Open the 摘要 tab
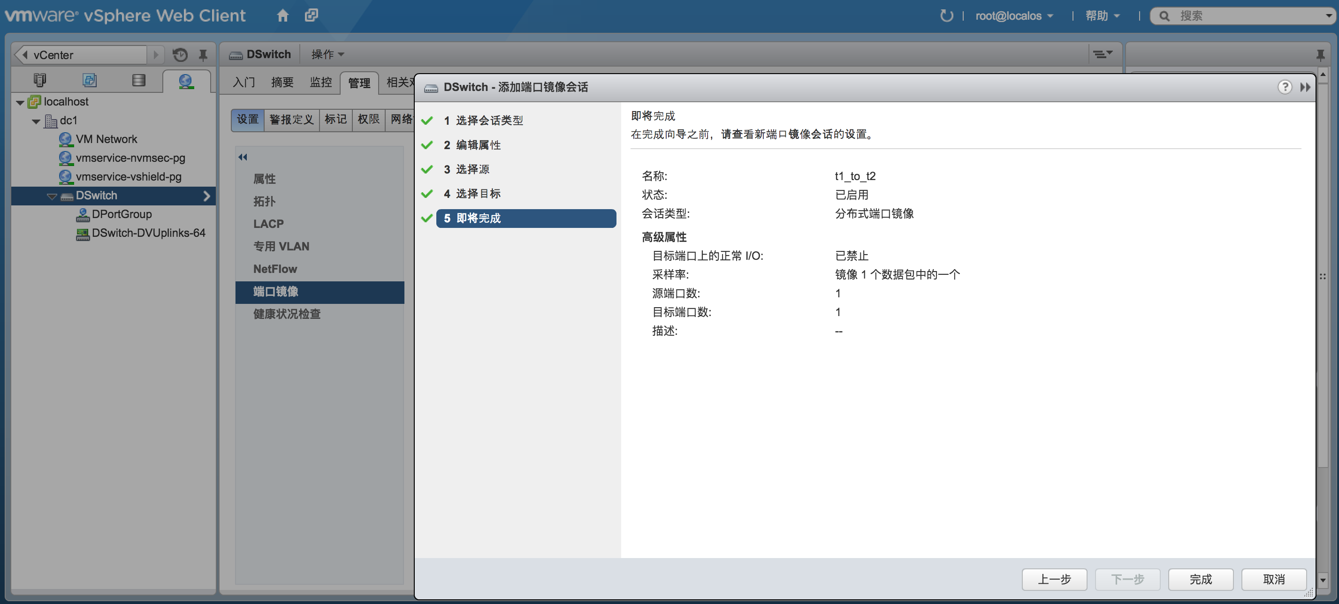 point(282,82)
